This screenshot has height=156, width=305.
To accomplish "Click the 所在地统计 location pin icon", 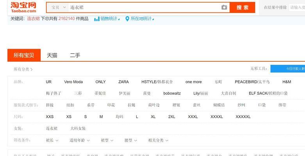I will click(x=127, y=19).
